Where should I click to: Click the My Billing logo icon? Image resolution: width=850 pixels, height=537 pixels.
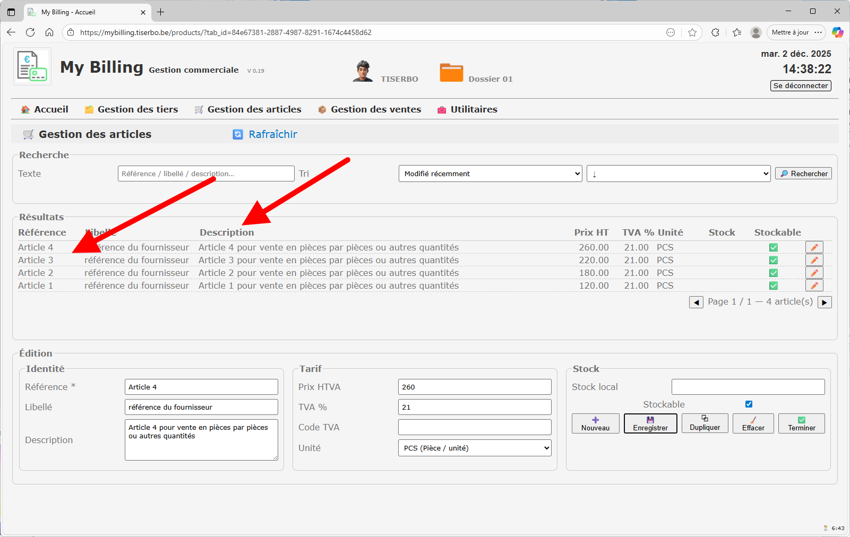coord(32,66)
